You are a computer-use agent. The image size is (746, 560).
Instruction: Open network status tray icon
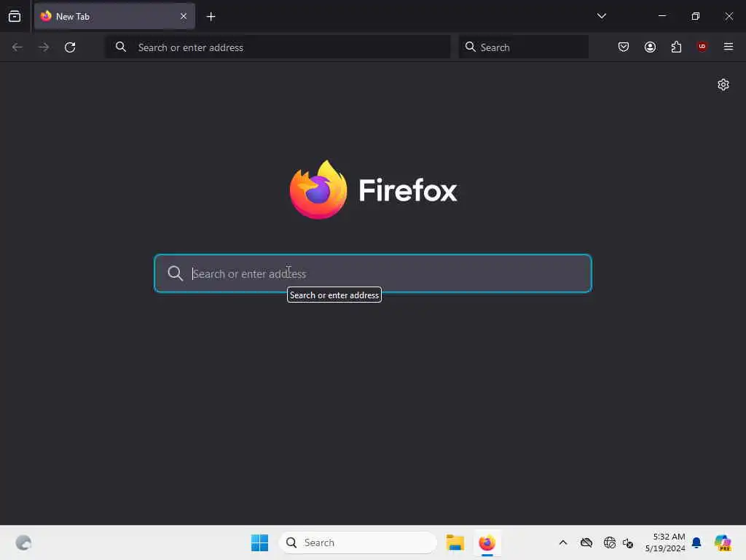[609, 542]
